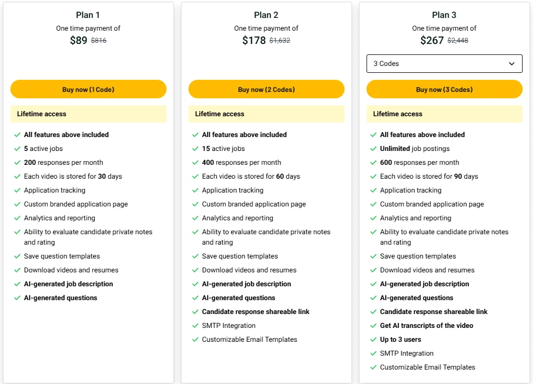The height and width of the screenshot is (384, 533).
Task: Click the struck-through $2,448 price
Action: pos(457,40)
